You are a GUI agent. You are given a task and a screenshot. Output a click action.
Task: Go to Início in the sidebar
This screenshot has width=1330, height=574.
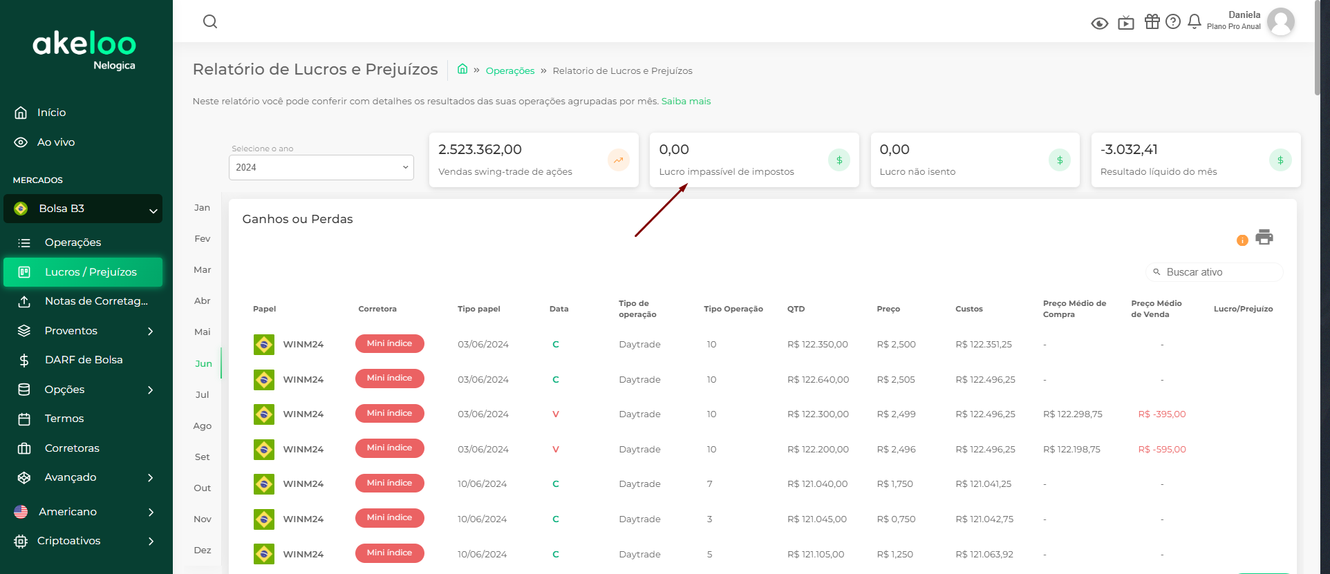point(52,113)
